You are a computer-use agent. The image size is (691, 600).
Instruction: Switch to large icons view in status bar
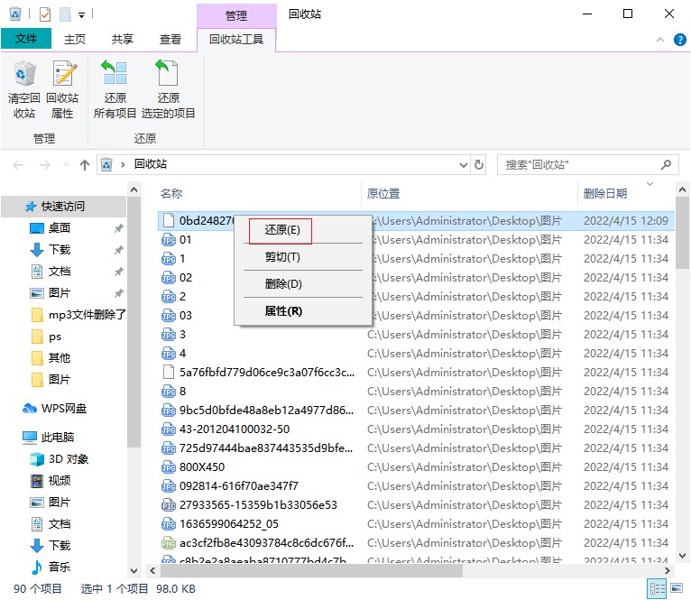677,588
